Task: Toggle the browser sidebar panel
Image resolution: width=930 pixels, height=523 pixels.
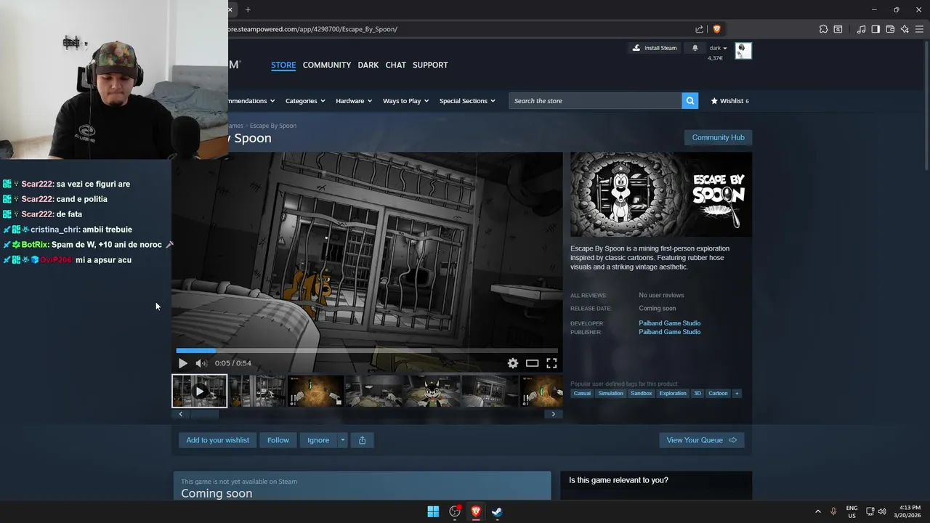Action: tap(876, 29)
